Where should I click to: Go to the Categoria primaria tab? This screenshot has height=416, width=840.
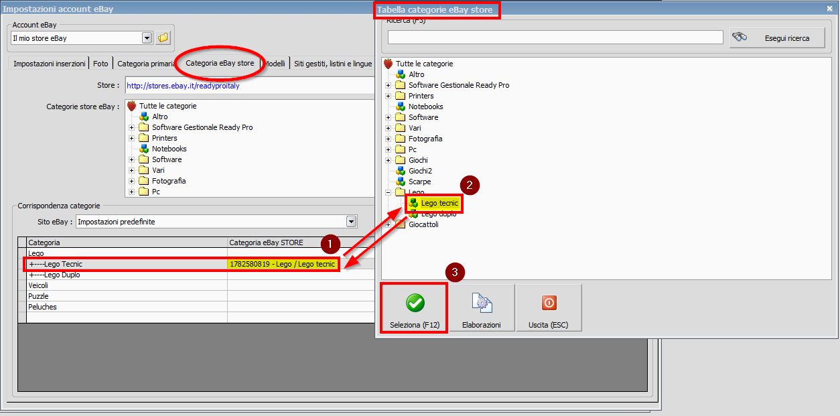click(146, 64)
